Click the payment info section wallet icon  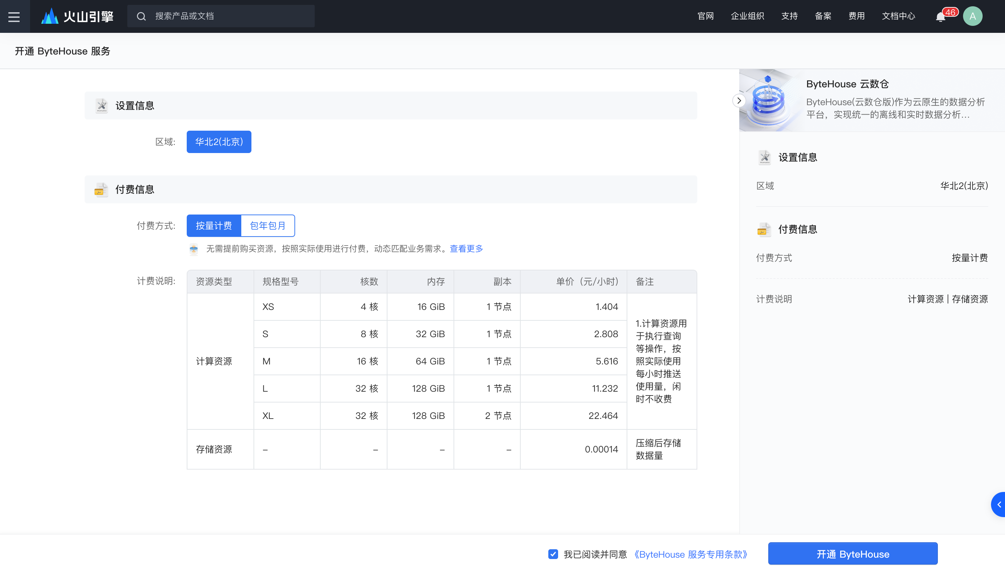point(101,190)
